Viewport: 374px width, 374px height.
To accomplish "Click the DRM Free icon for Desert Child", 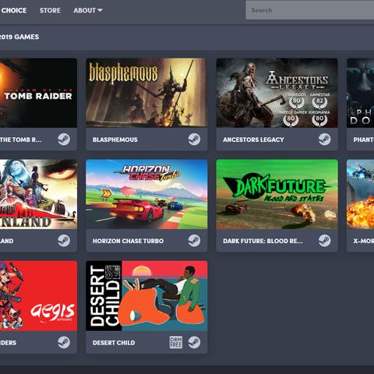I will coord(176,342).
